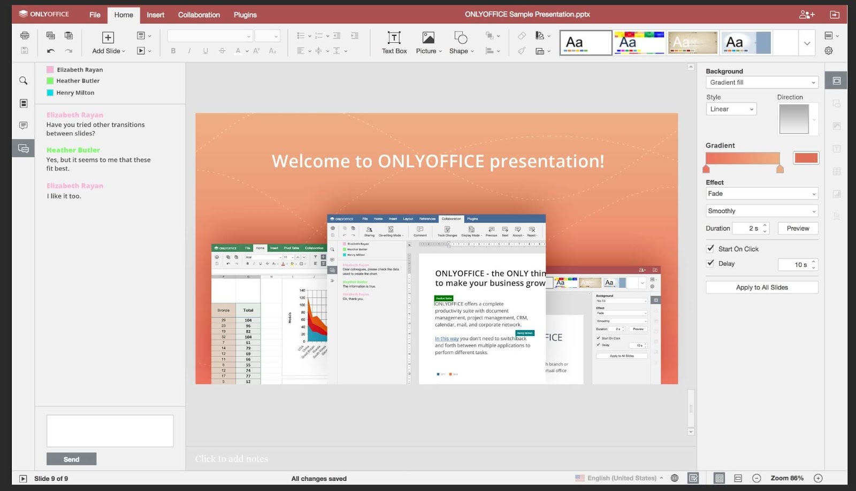Increase Delay with stepper up arrow

click(814, 262)
